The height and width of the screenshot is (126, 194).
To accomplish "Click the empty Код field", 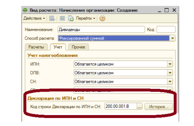I will pos(166,29).
